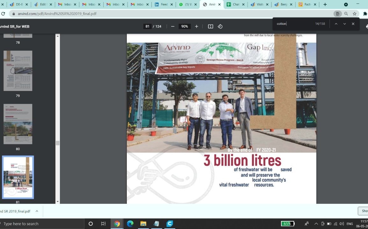Image resolution: width=368 pixels, height=229 pixels.
Task: Close the find bar
Action: 353,24
